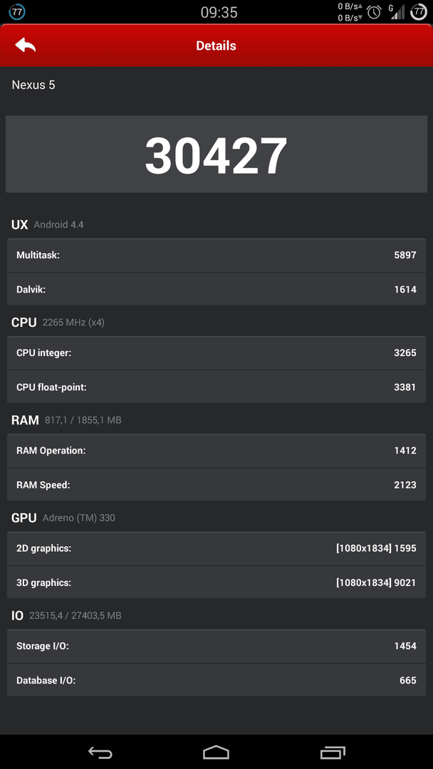Select the CPU float-point row
The width and height of the screenshot is (433, 769).
[x=216, y=387]
